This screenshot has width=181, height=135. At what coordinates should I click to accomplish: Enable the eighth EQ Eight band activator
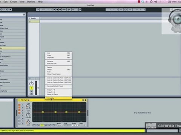19,124
